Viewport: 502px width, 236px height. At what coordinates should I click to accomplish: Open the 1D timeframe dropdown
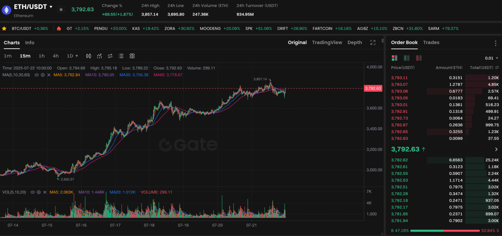pos(72,56)
